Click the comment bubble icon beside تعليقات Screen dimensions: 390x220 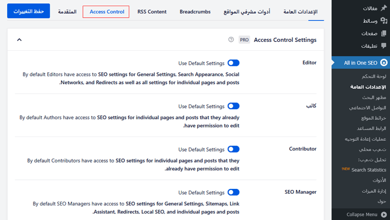click(384, 46)
